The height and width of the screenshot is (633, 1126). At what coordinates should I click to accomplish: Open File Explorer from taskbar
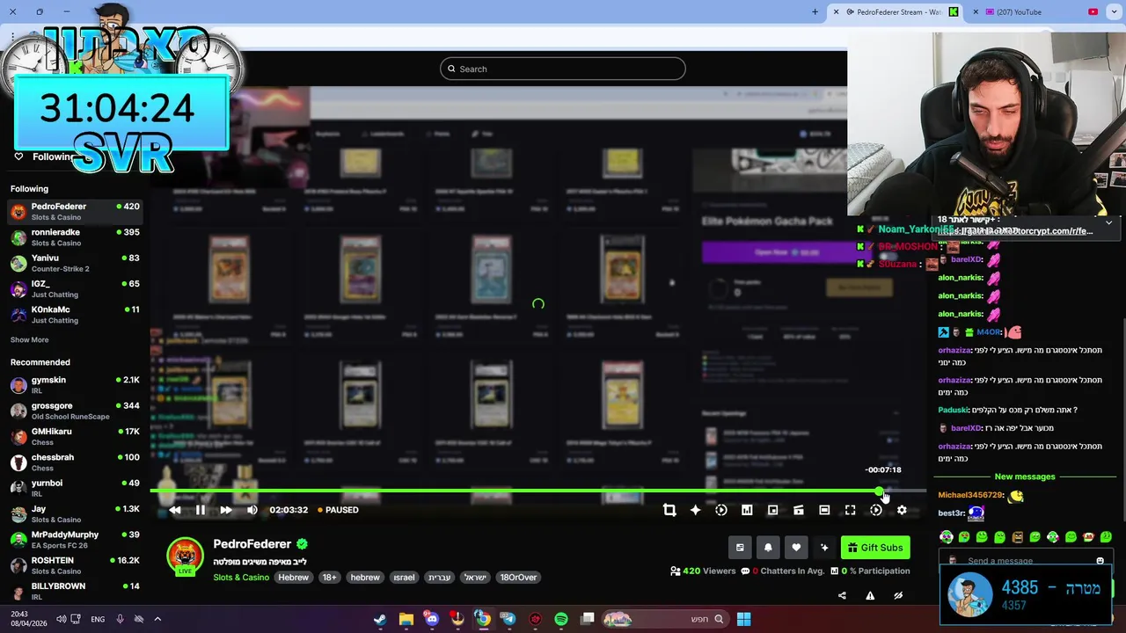[x=406, y=619]
